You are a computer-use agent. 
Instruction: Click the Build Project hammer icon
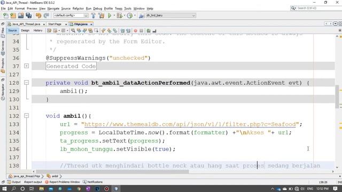pos(94,15)
